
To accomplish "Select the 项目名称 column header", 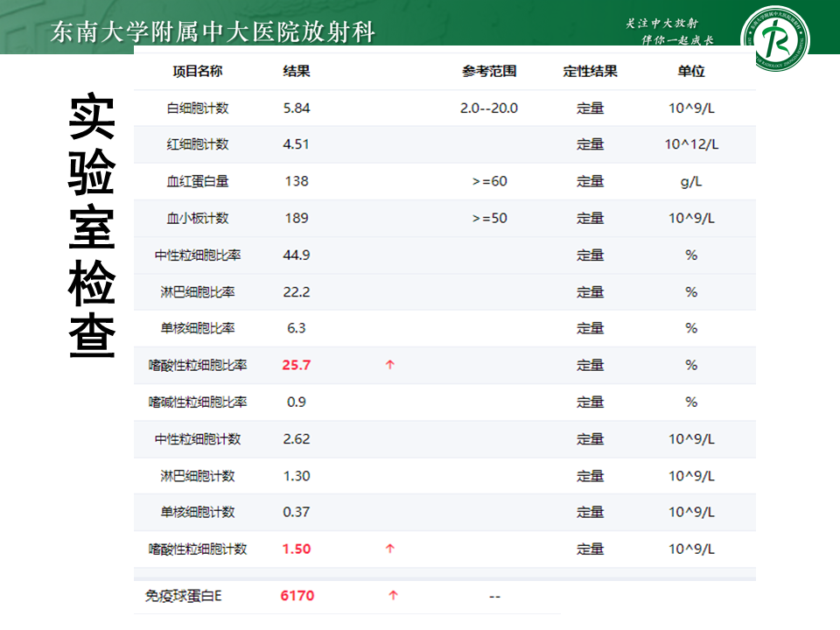I will point(196,72).
